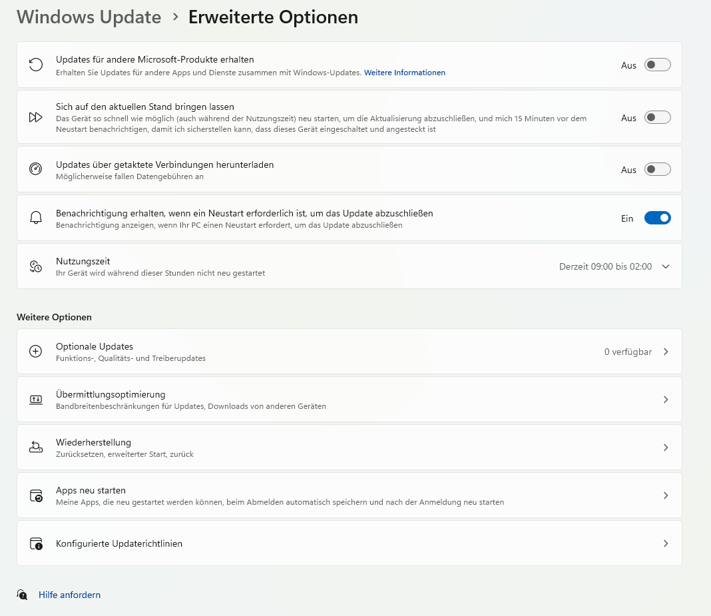Click the Übermittlungsoptimierung bandwidth icon
The image size is (711, 616).
pos(35,400)
